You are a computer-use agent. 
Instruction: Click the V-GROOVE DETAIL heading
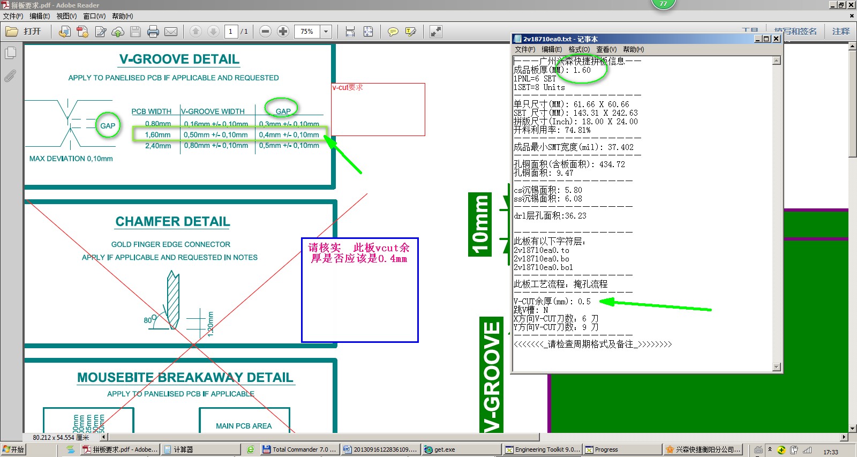click(x=179, y=59)
